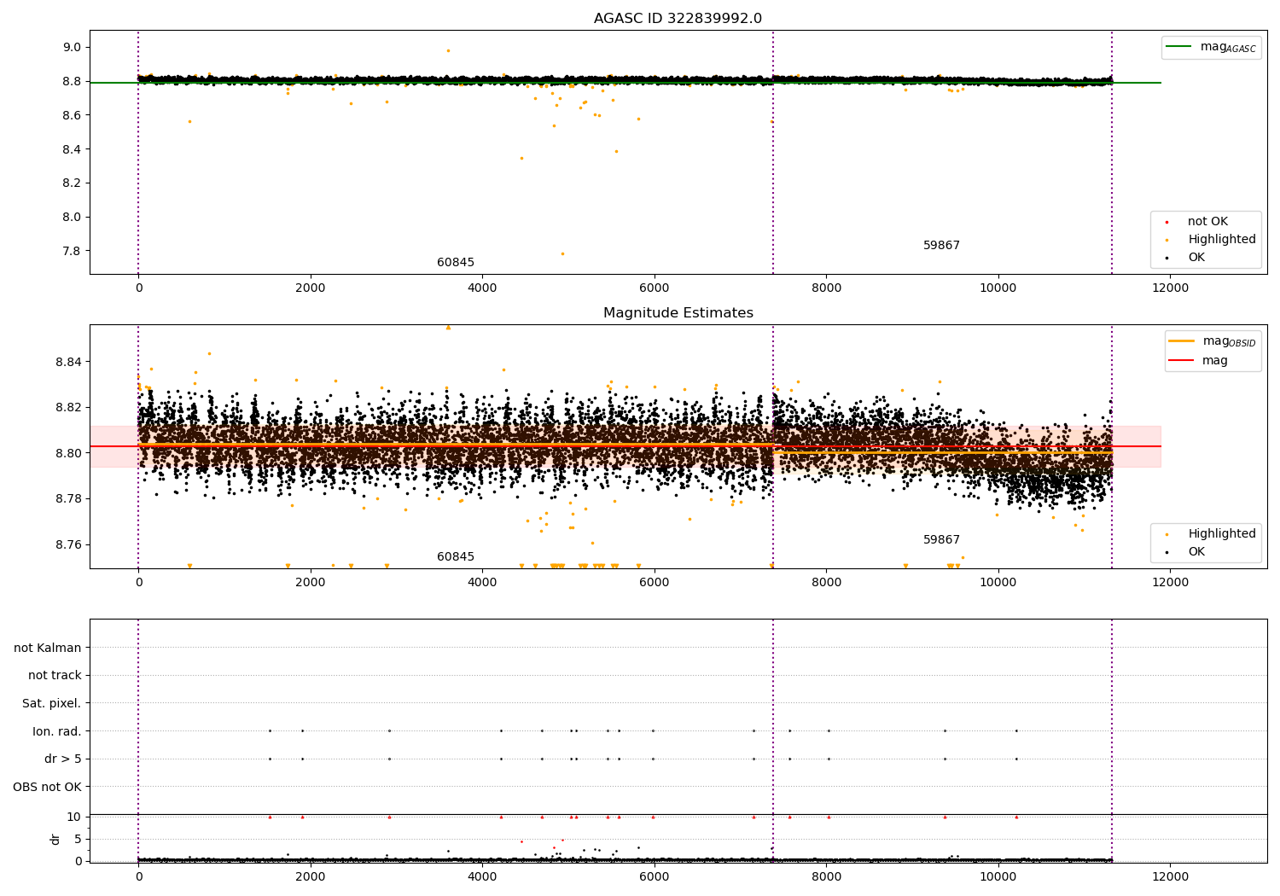Screen dimensions: 1280x896
Task: Click the green mag AGASC legend line
Action: [1179, 47]
